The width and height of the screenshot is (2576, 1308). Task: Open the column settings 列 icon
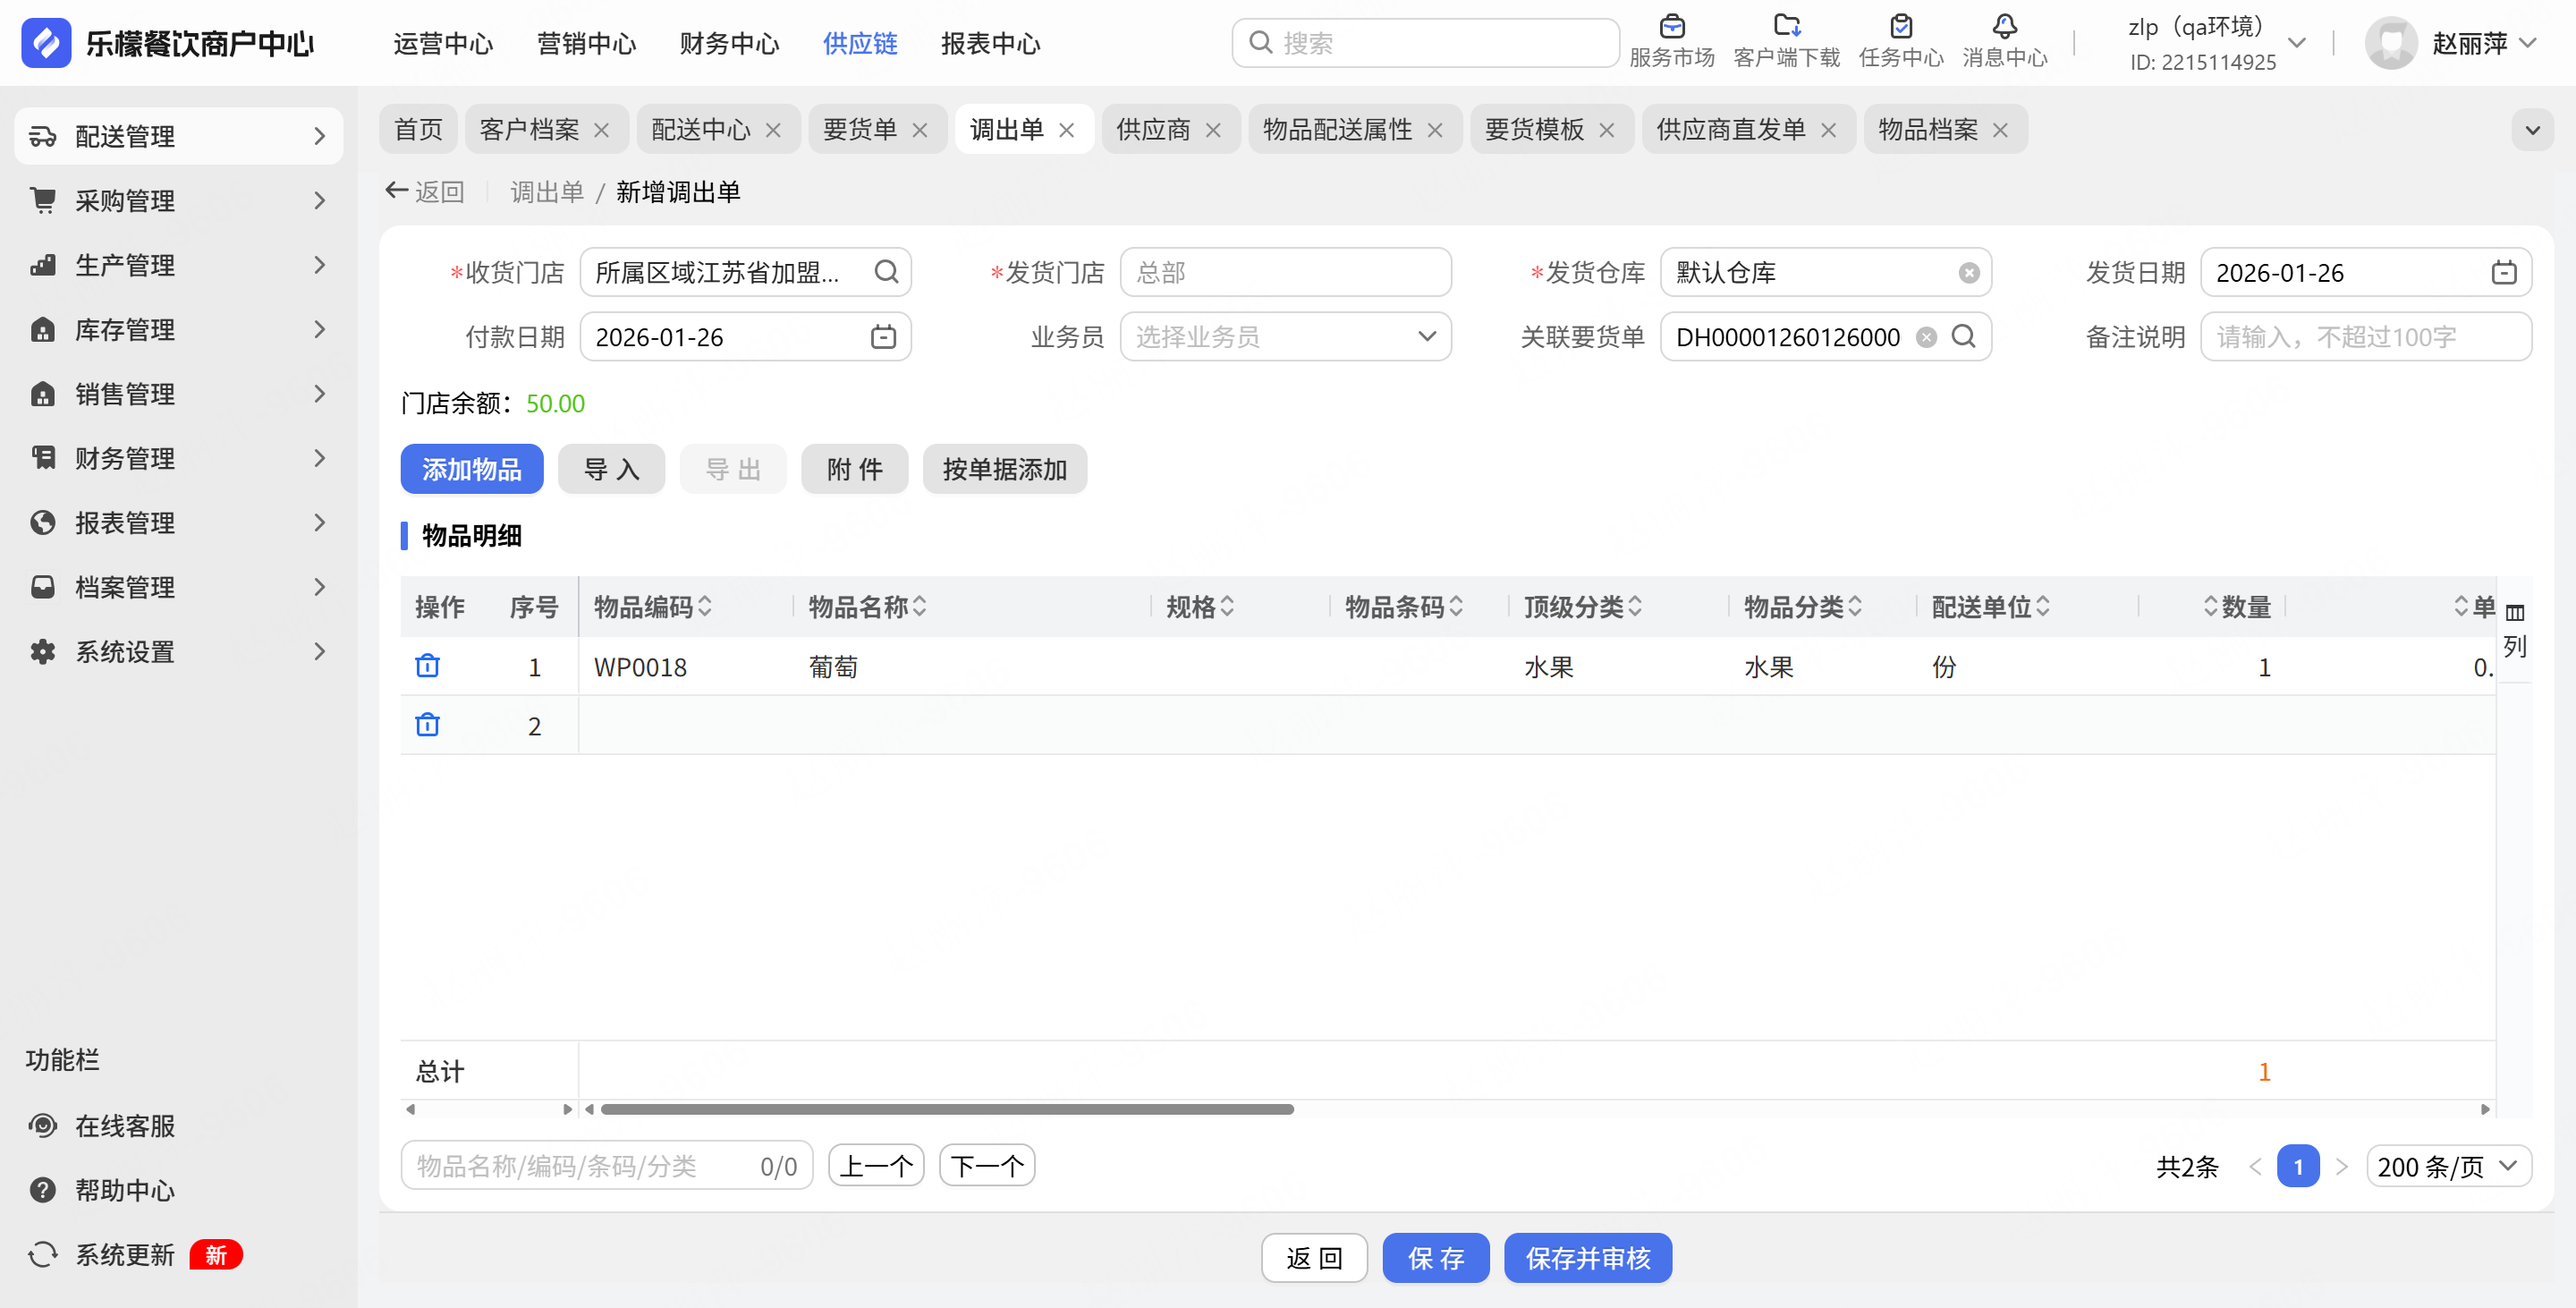pyautogui.click(x=2514, y=614)
